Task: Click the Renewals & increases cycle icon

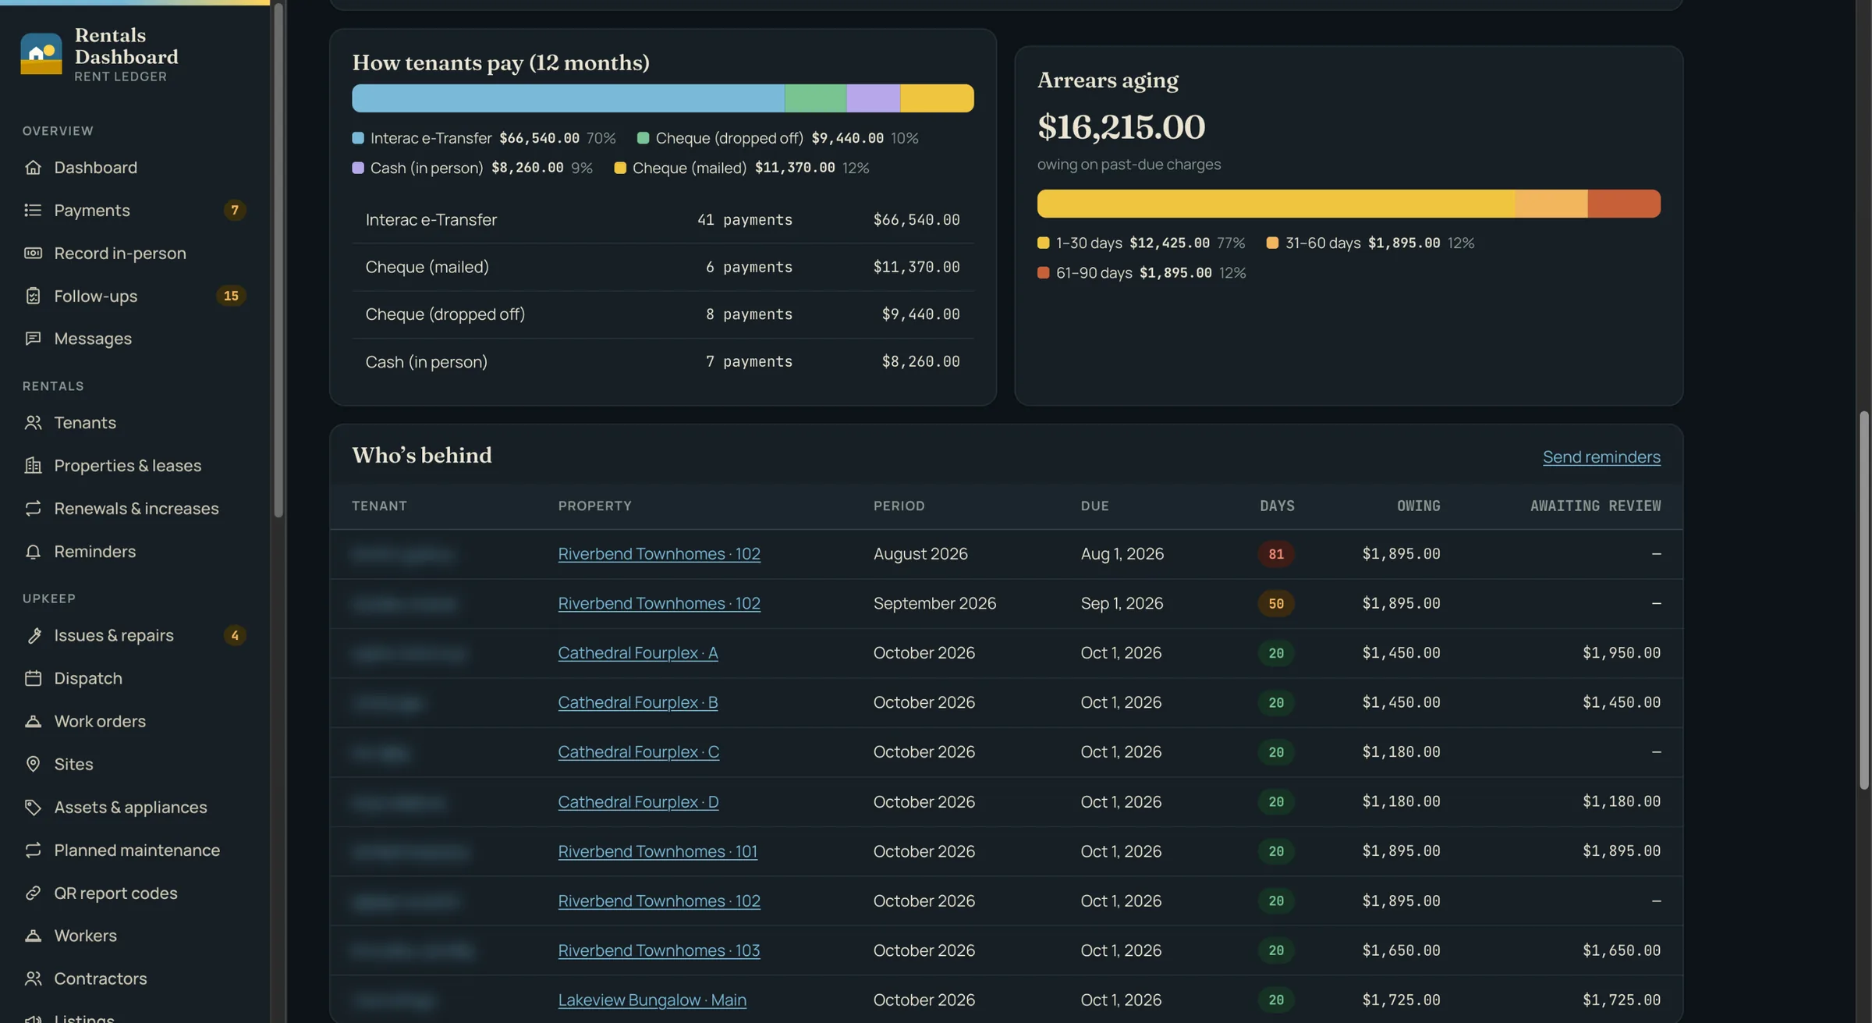Action: point(33,509)
